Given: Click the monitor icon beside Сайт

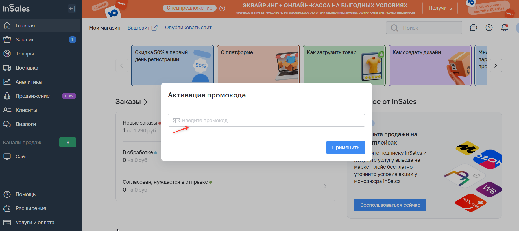Looking at the screenshot, I should click(7, 157).
